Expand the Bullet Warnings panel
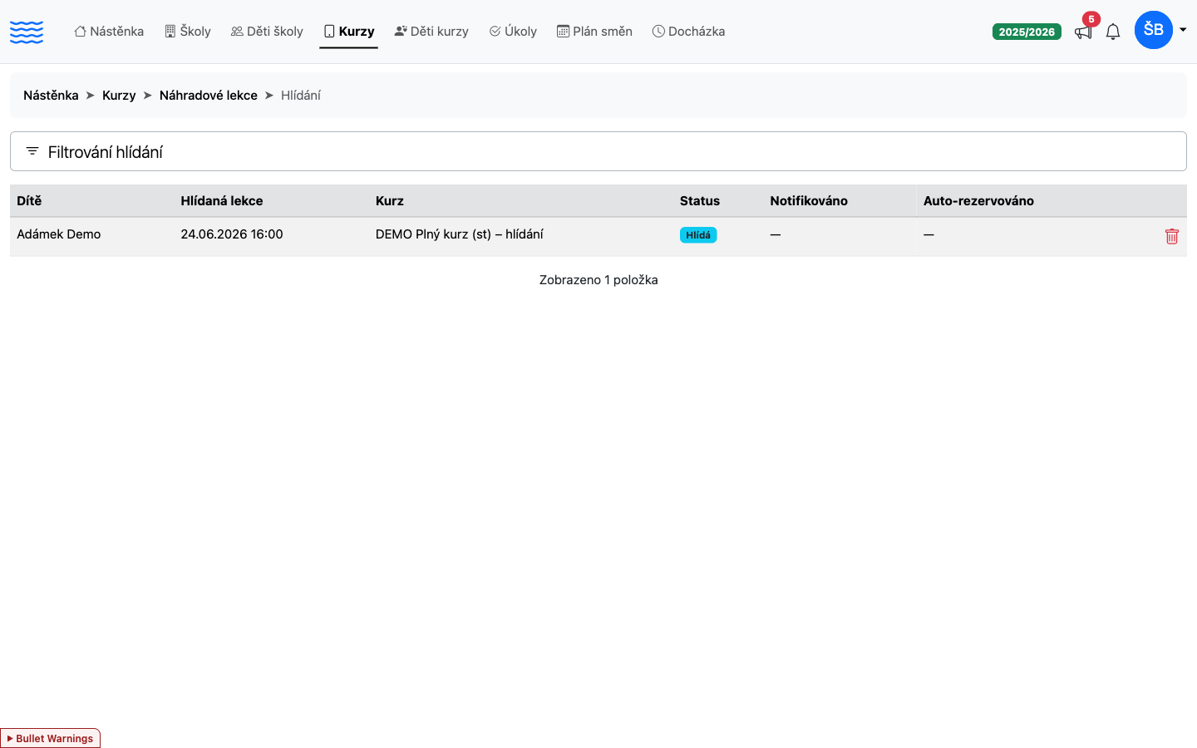 coord(50,738)
